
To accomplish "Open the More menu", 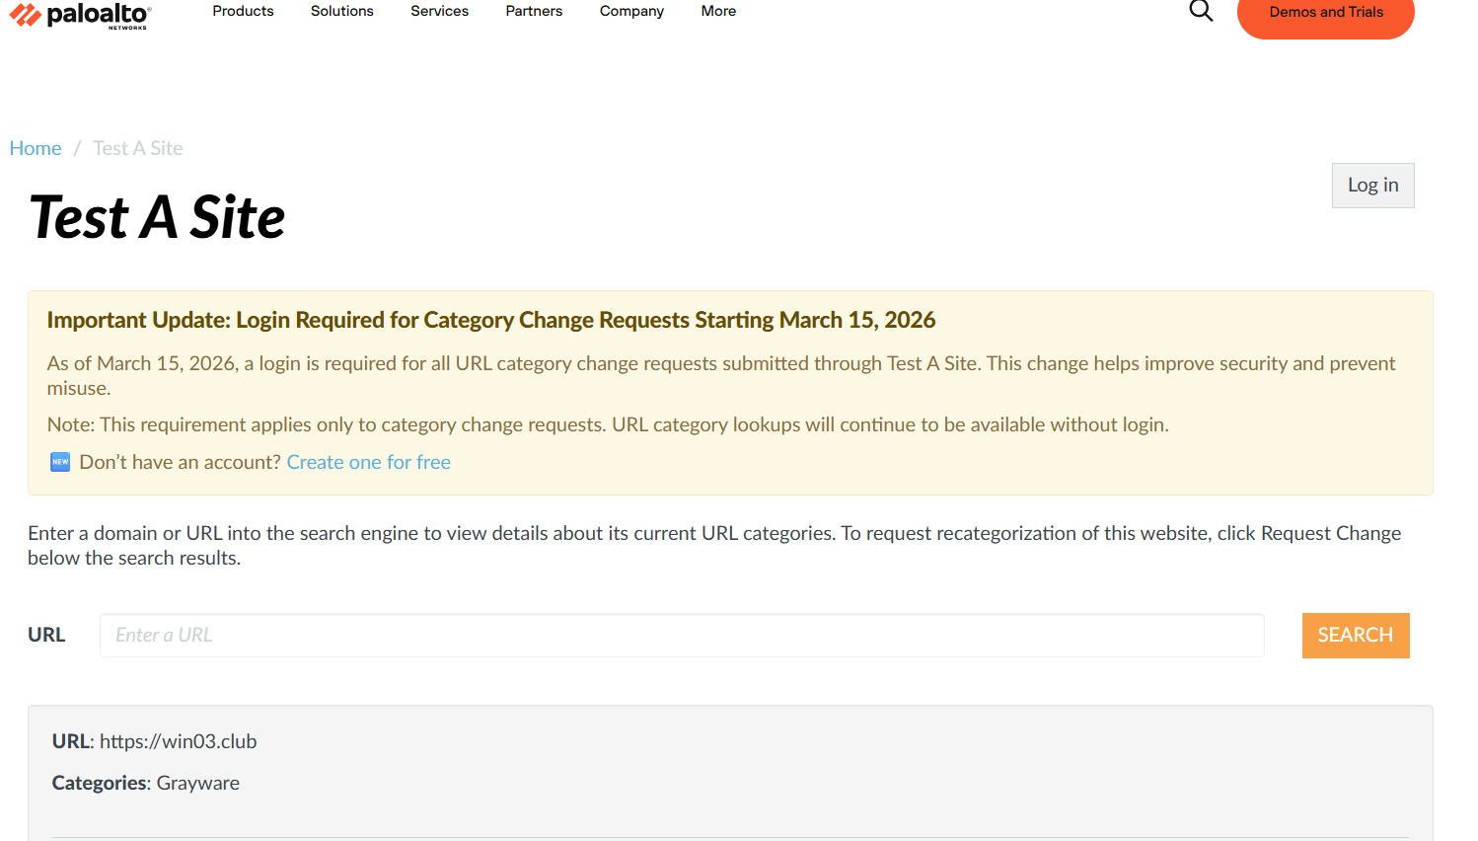I will pyautogui.click(x=718, y=11).
